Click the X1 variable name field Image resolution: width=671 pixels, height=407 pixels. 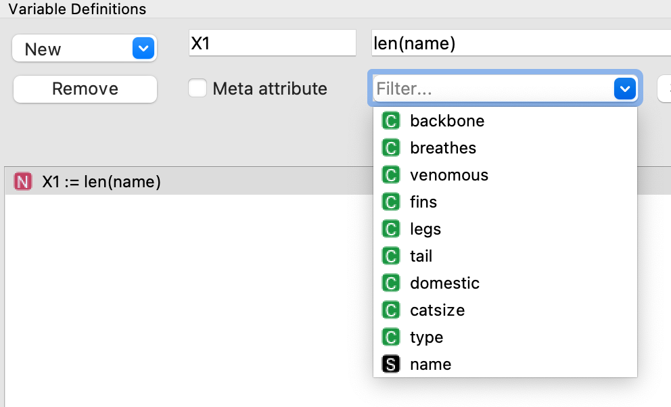272,42
